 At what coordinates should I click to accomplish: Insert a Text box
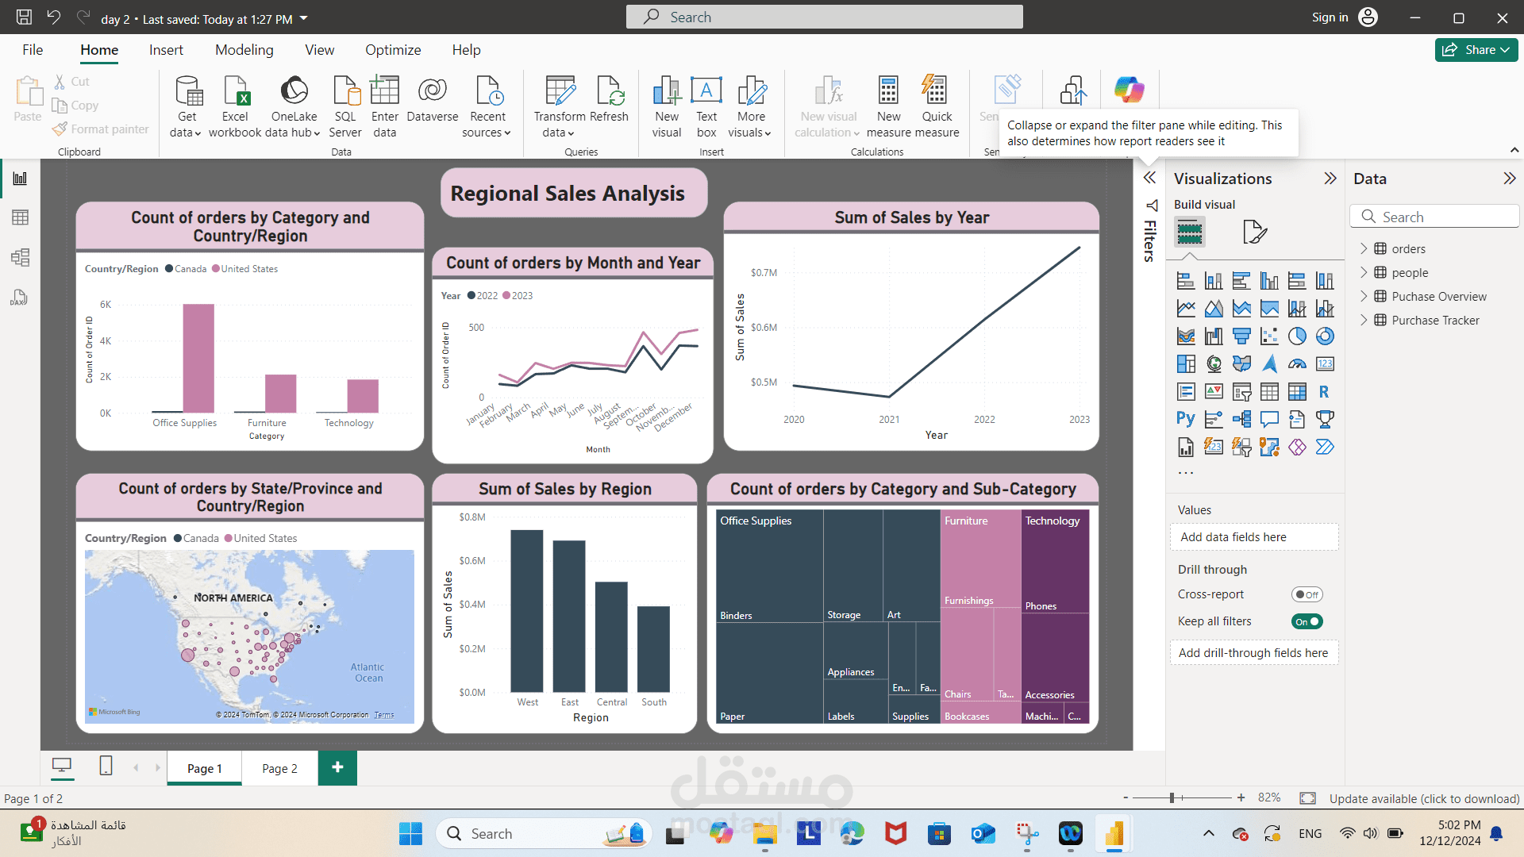click(706, 107)
